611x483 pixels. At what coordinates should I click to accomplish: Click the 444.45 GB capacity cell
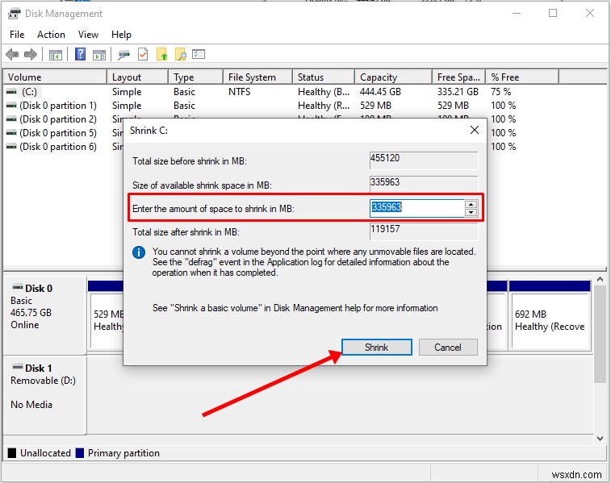pos(380,92)
